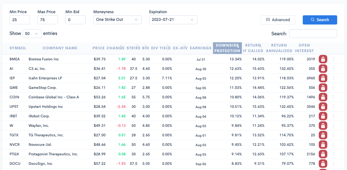The height and width of the screenshot is (170, 347).
Task: Click the Min Price input field
Action: pos(20,20)
